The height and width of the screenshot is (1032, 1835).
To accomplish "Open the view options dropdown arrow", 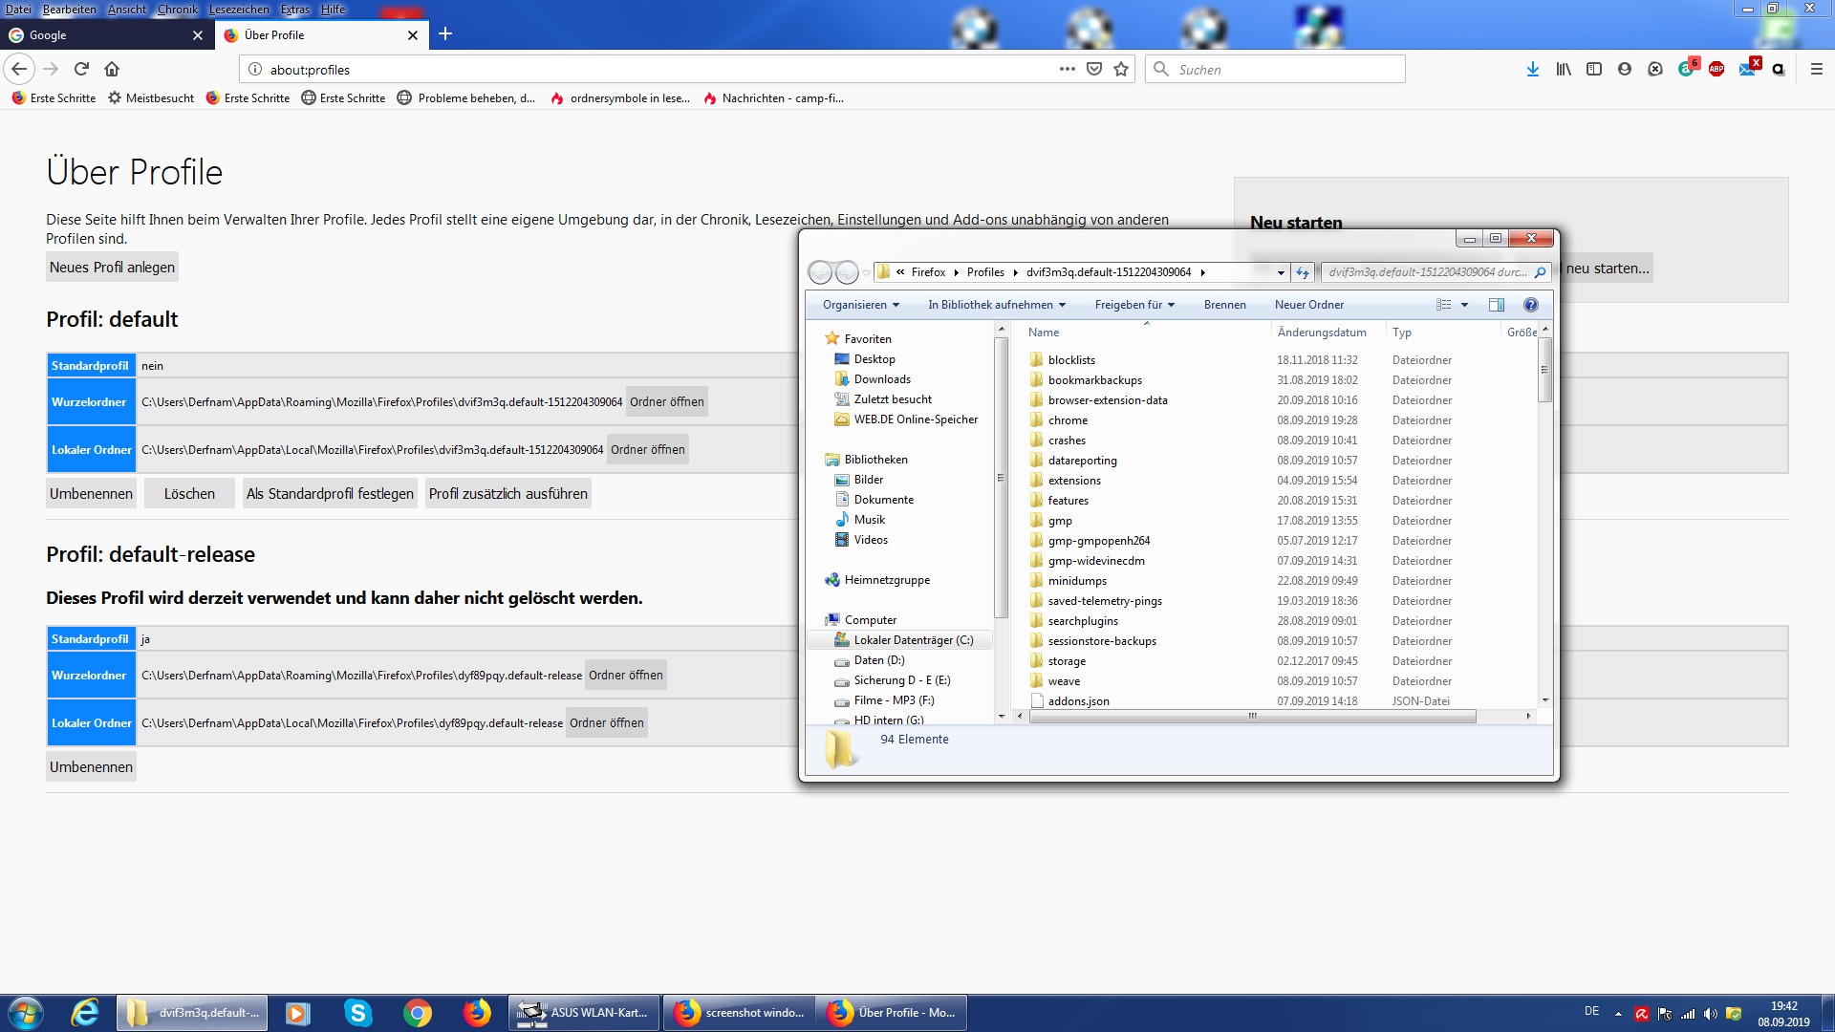I will [1464, 305].
